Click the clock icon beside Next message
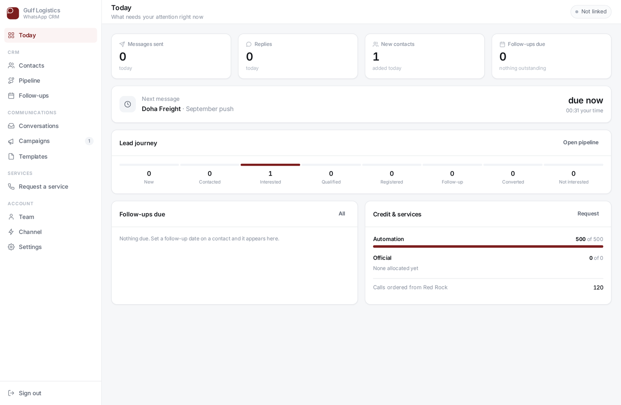Screen dimensions: 621x405 pyautogui.click(x=128, y=104)
